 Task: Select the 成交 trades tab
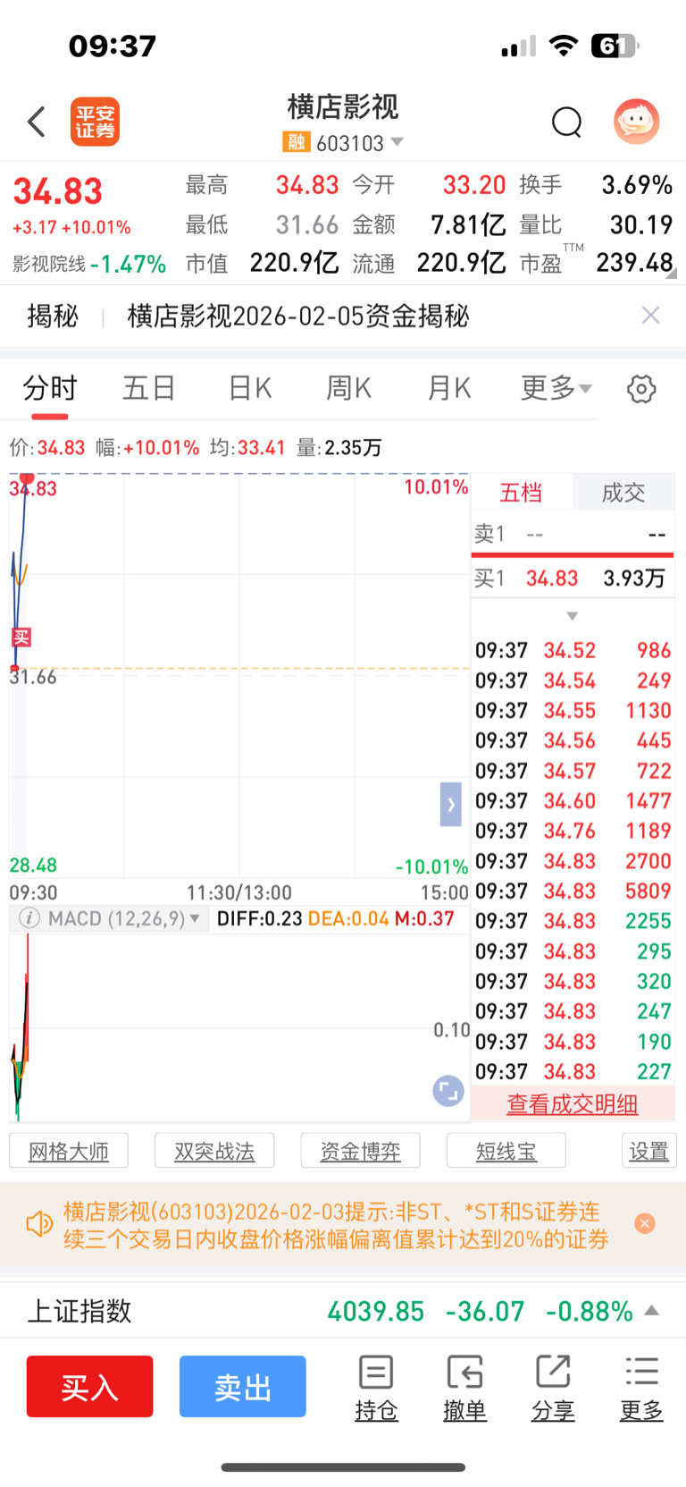tap(623, 492)
